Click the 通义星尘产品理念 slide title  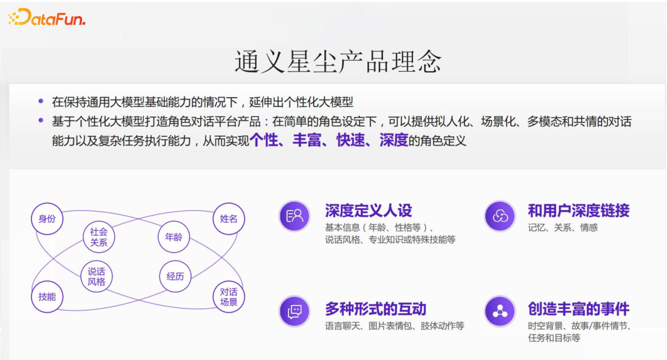coord(338,62)
